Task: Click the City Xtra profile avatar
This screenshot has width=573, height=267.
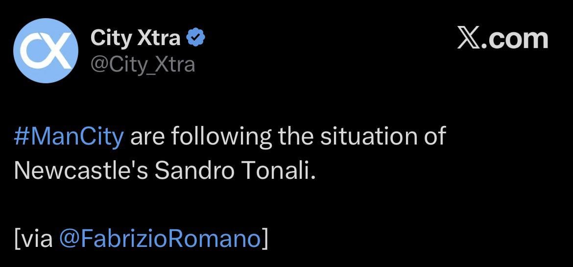Action: [46, 50]
